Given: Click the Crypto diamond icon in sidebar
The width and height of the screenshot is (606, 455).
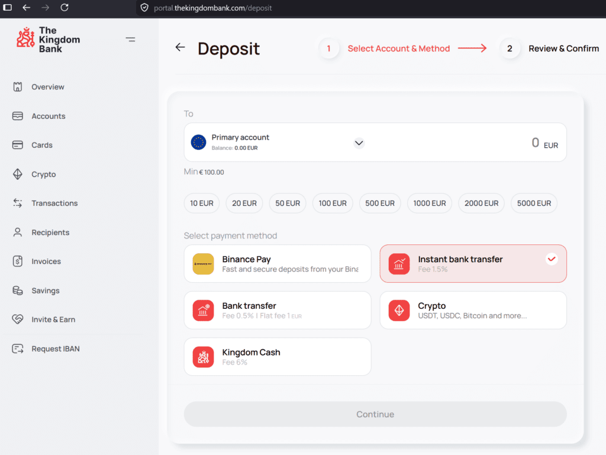Looking at the screenshot, I should [17, 174].
